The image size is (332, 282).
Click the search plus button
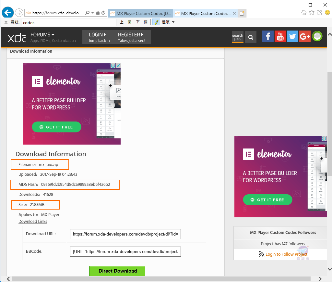238,37
